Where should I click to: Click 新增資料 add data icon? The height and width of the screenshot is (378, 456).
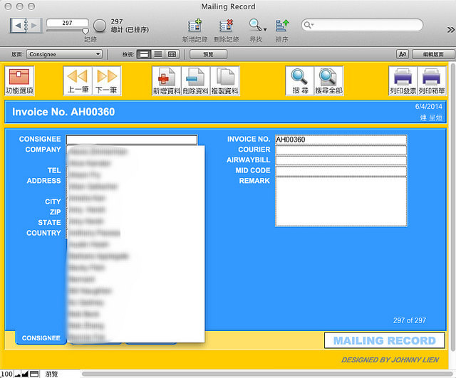167,80
